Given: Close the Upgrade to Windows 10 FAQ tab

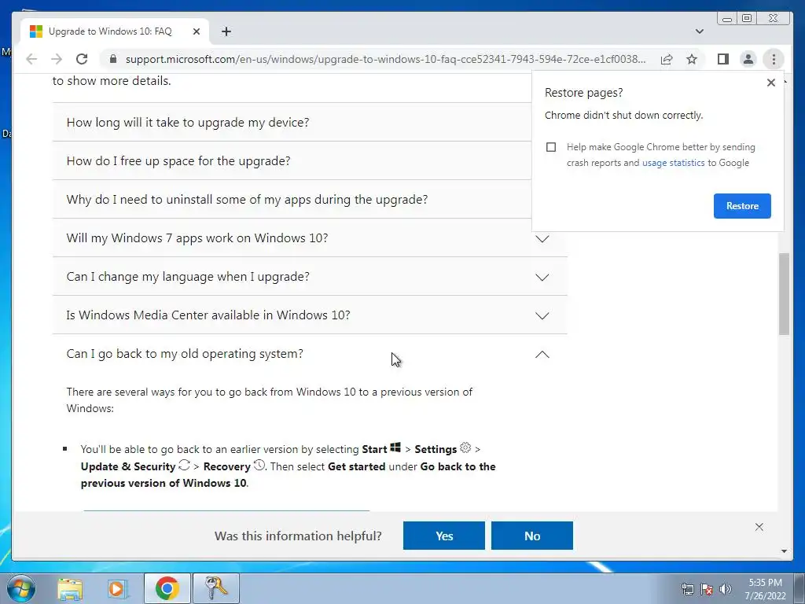Looking at the screenshot, I should click(x=196, y=31).
